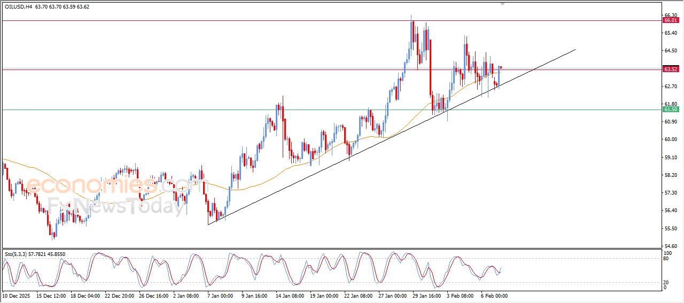
Task: Click the gray chart shift triangle marker
Action: click(502, 4)
